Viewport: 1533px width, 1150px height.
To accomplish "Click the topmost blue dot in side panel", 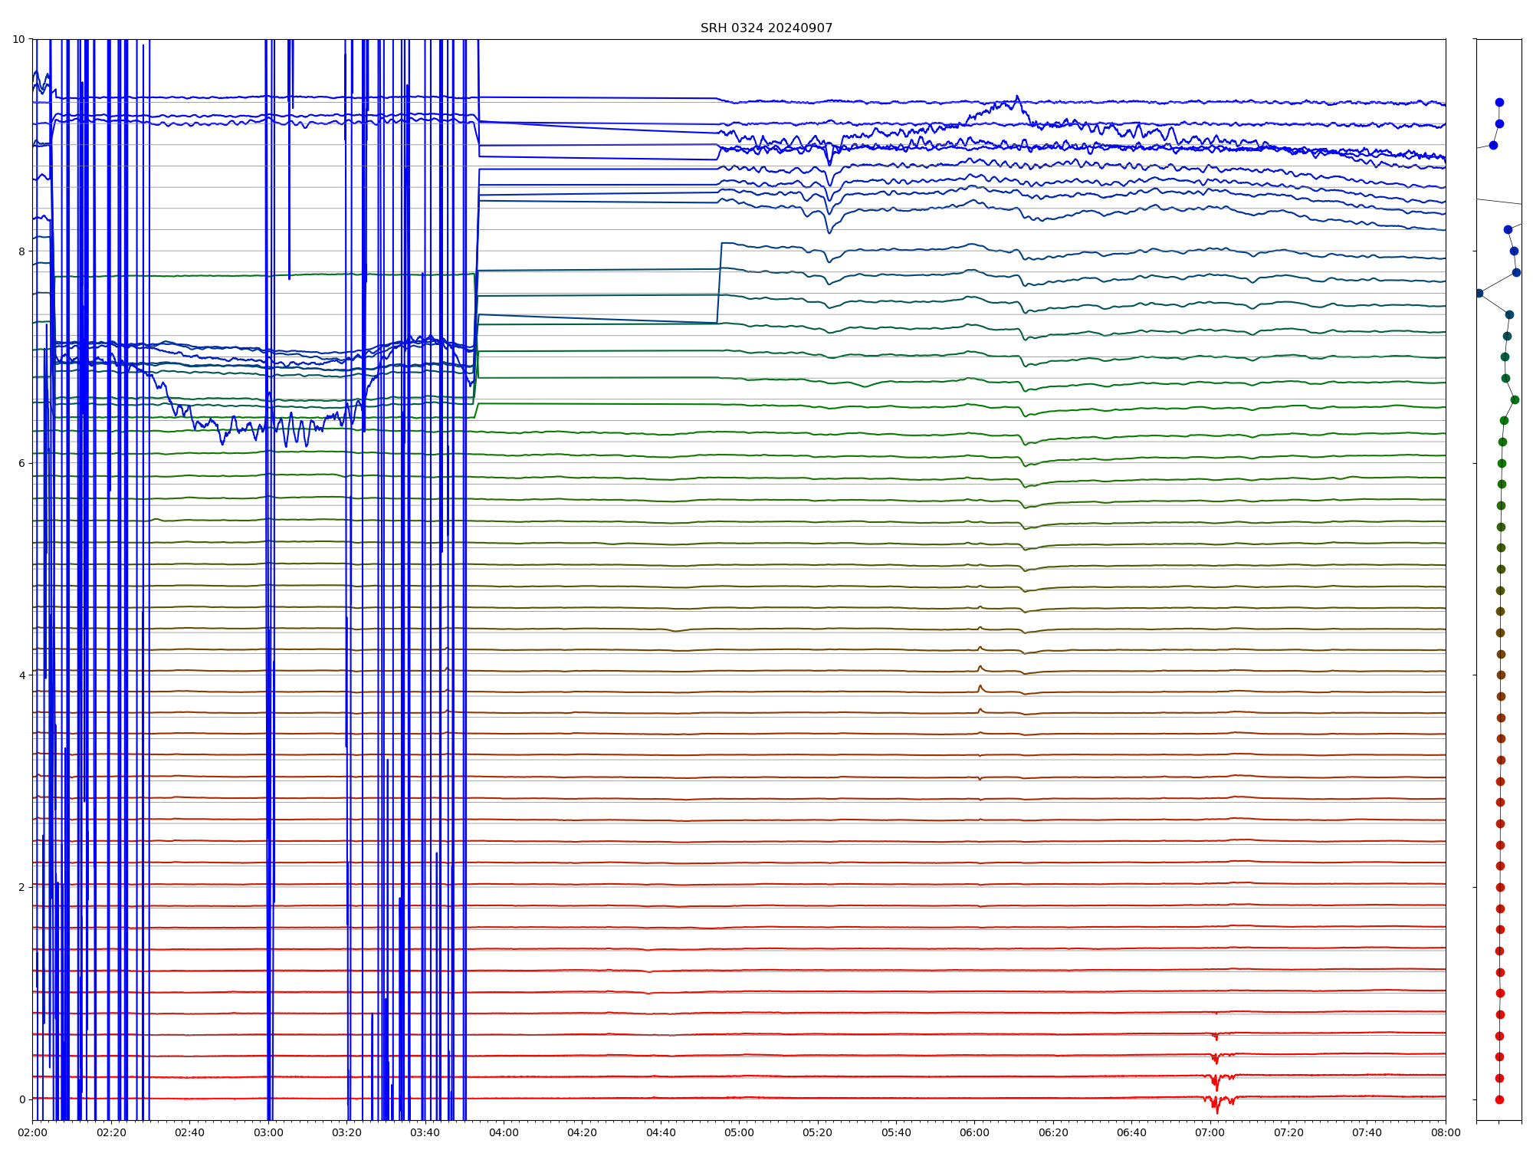I will click(x=1499, y=102).
